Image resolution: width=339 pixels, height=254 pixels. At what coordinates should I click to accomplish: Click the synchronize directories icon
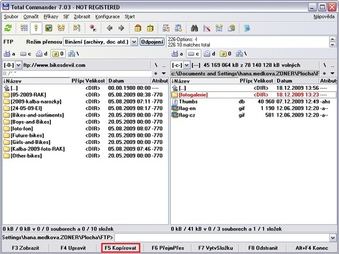coord(219,28)
